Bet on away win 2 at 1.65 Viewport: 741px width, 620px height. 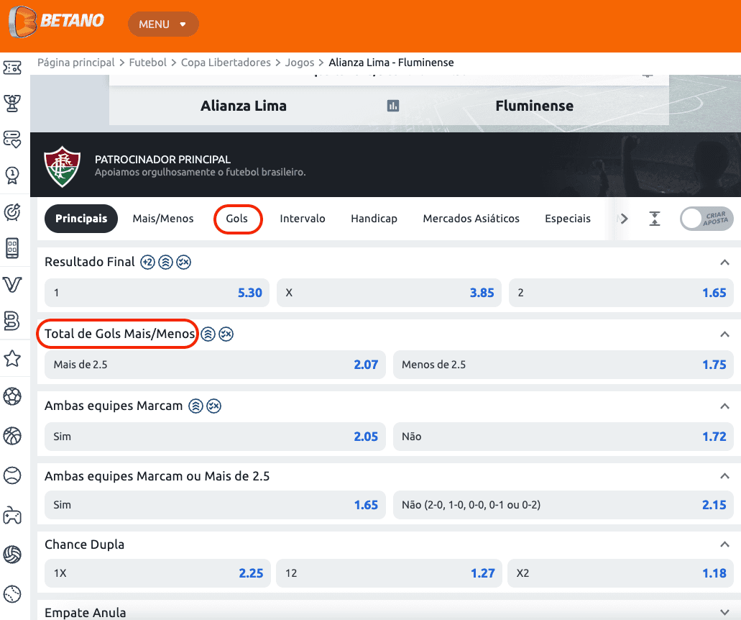621,293
